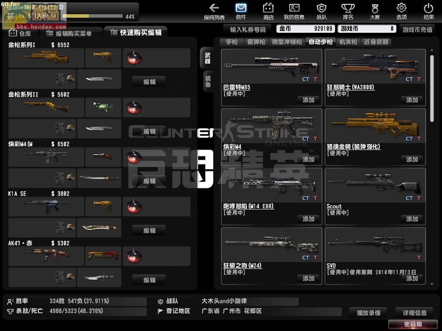This screenshot has width=442, height=331.
Task: Click the weapon list scroll-up arrow
Action: click(432, 50)
